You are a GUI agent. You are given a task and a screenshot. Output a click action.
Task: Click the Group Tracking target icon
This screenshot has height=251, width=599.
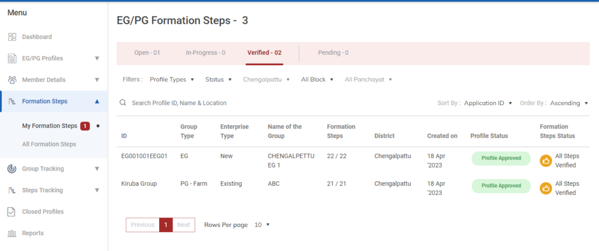pyautogui.click(x=12, y=169)
